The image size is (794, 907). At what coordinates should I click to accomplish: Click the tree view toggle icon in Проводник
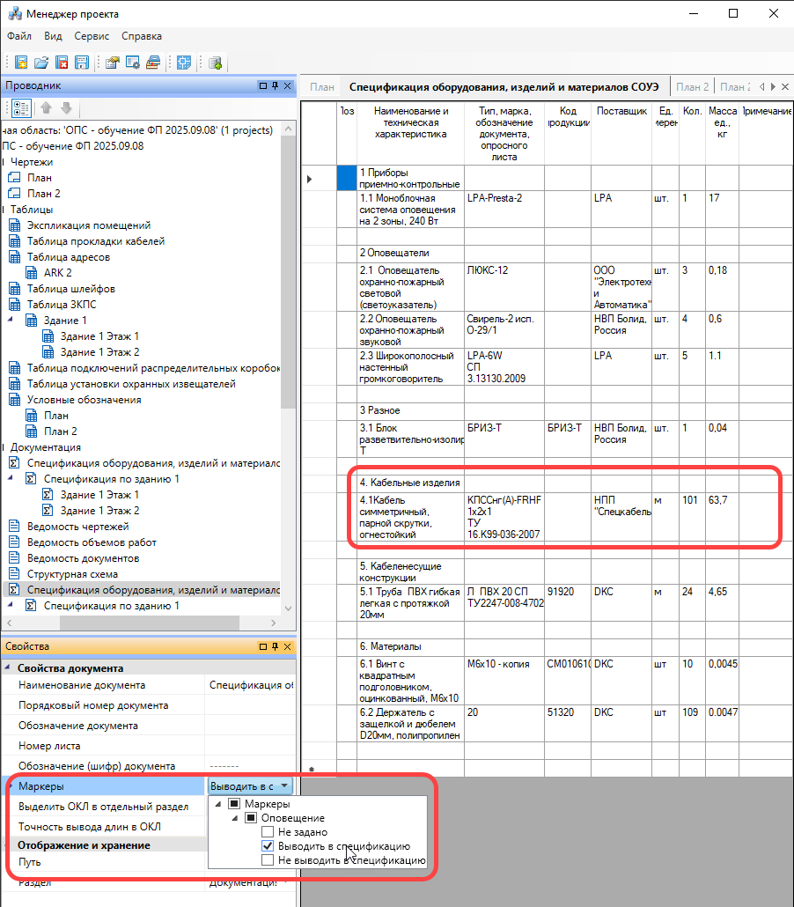click(21, 108)
